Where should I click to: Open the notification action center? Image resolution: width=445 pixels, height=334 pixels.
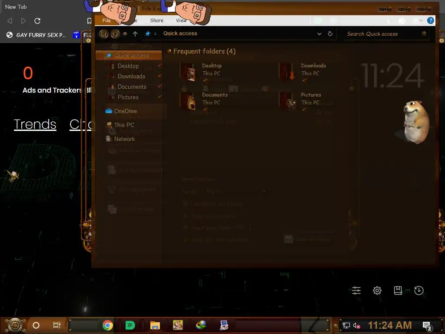click(427, 326)
